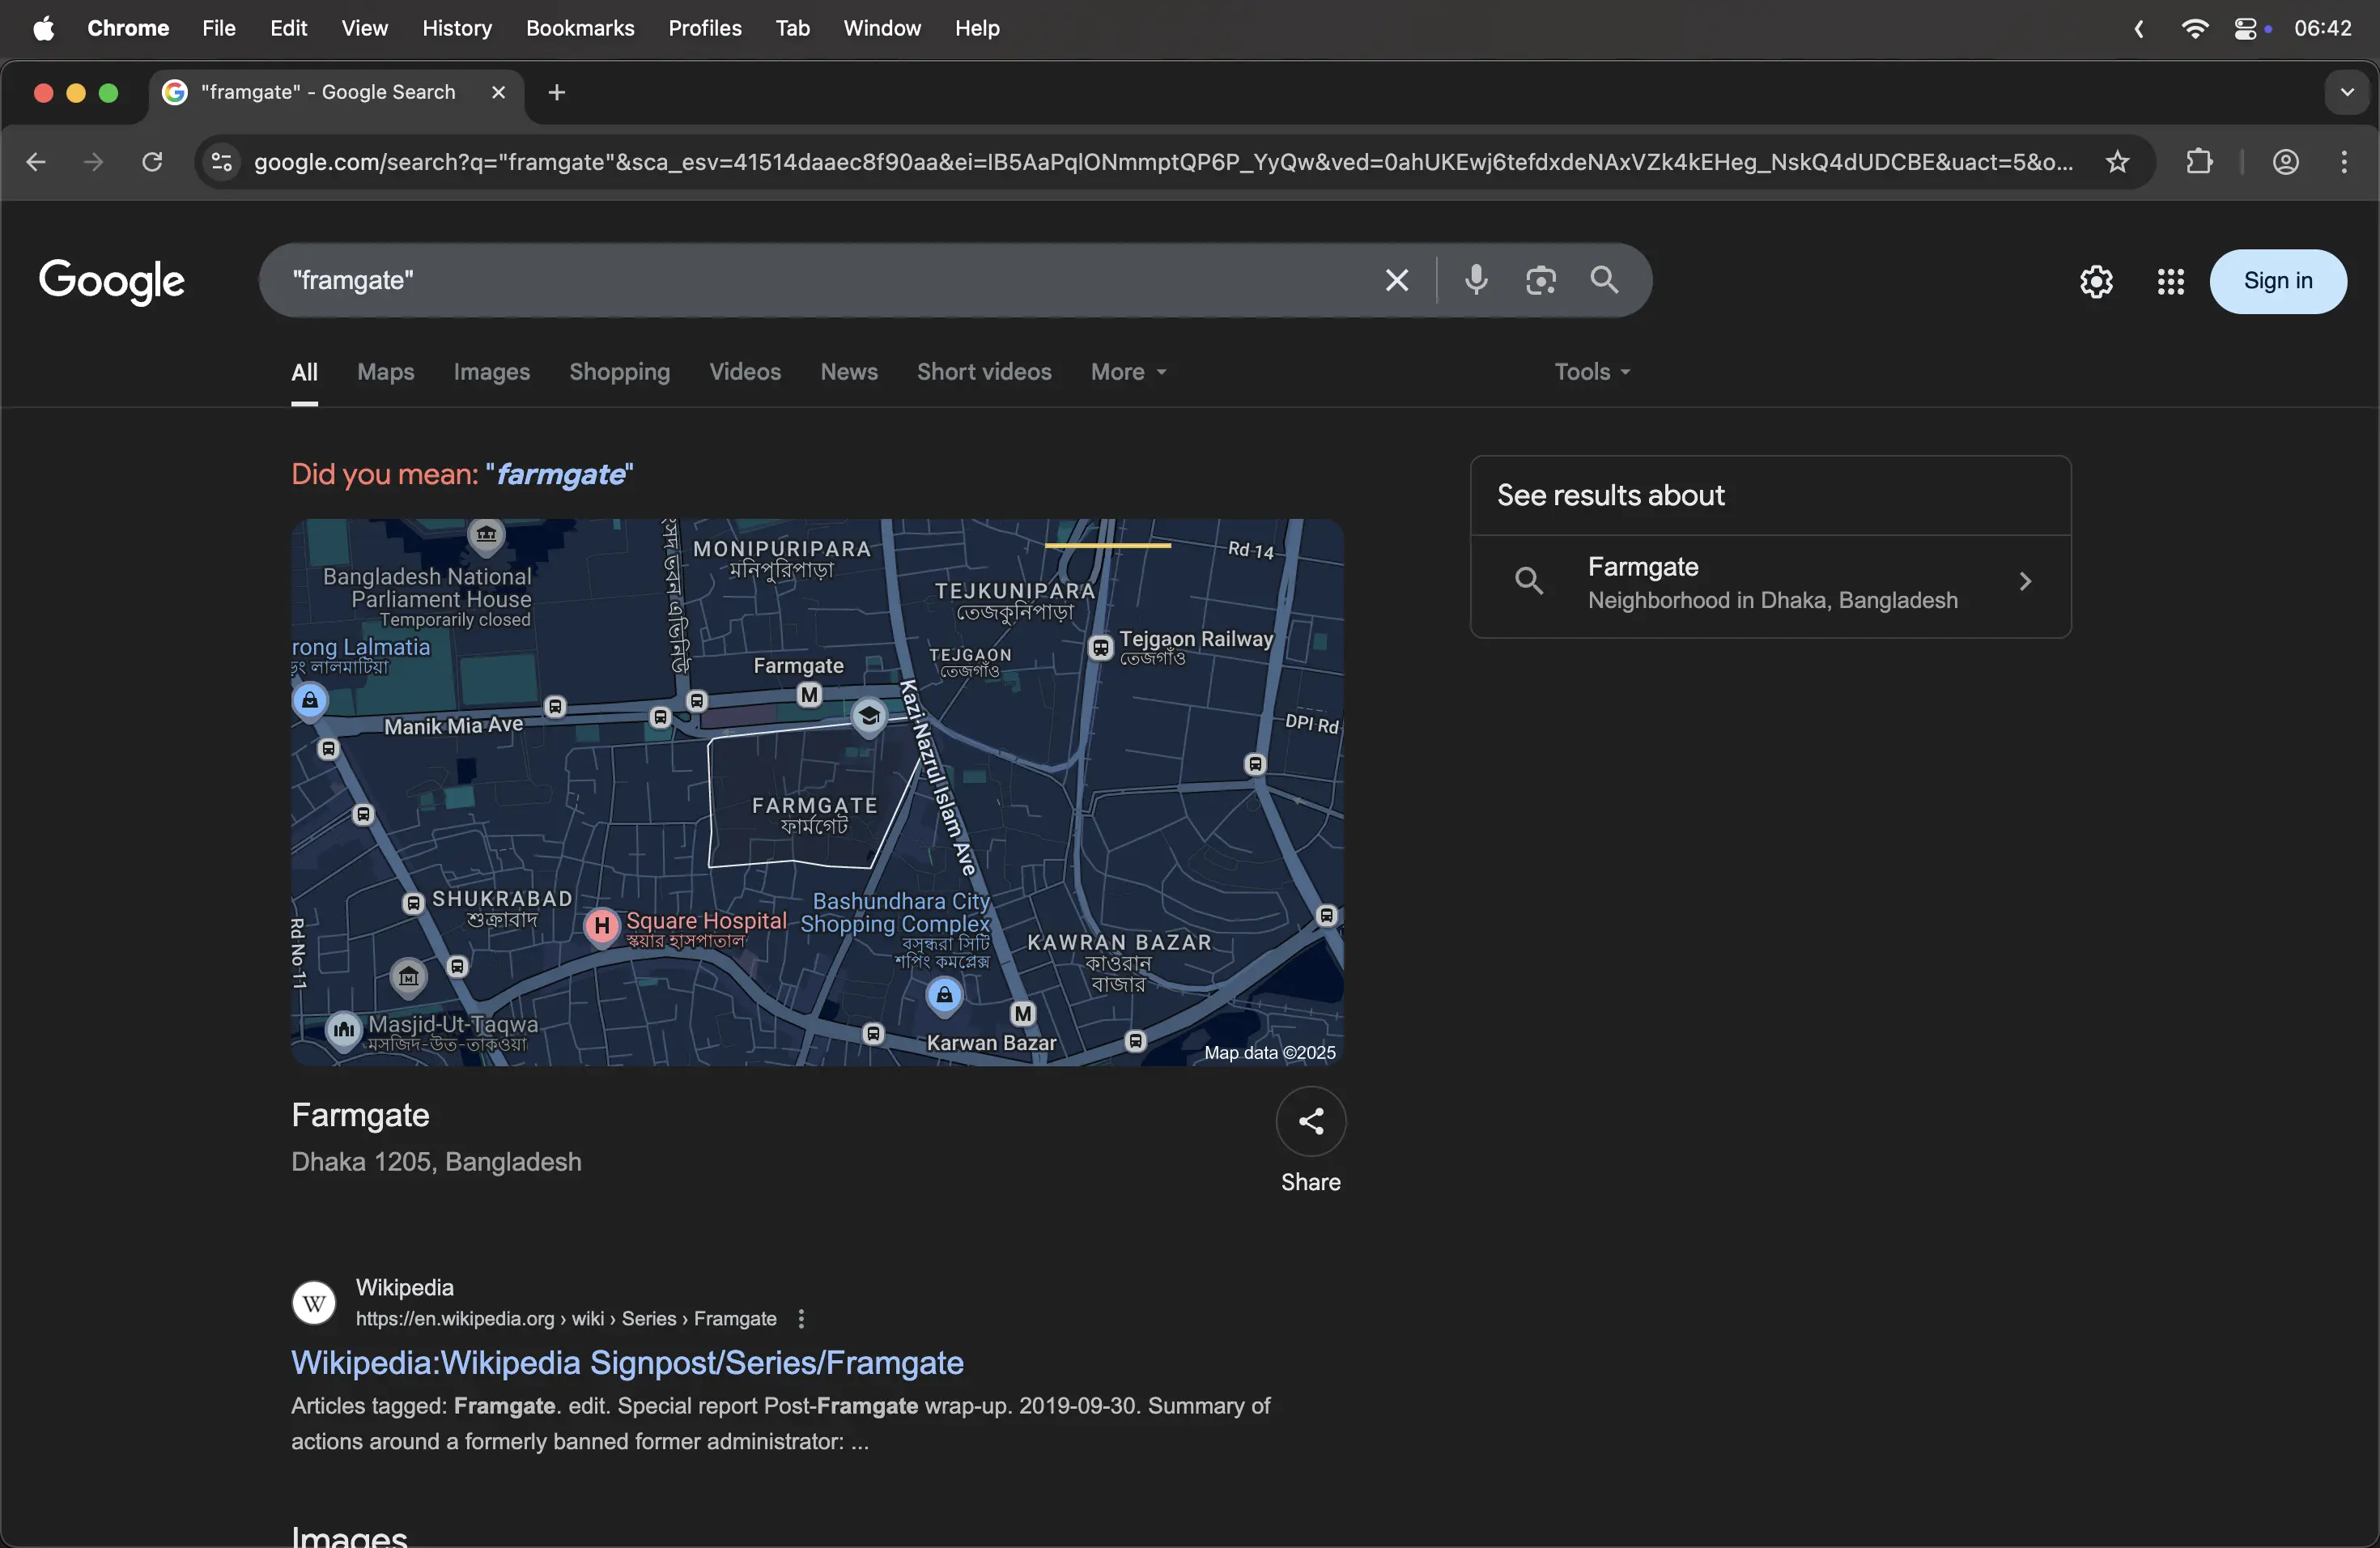Open Google quick settings gear

[2096, 282]
